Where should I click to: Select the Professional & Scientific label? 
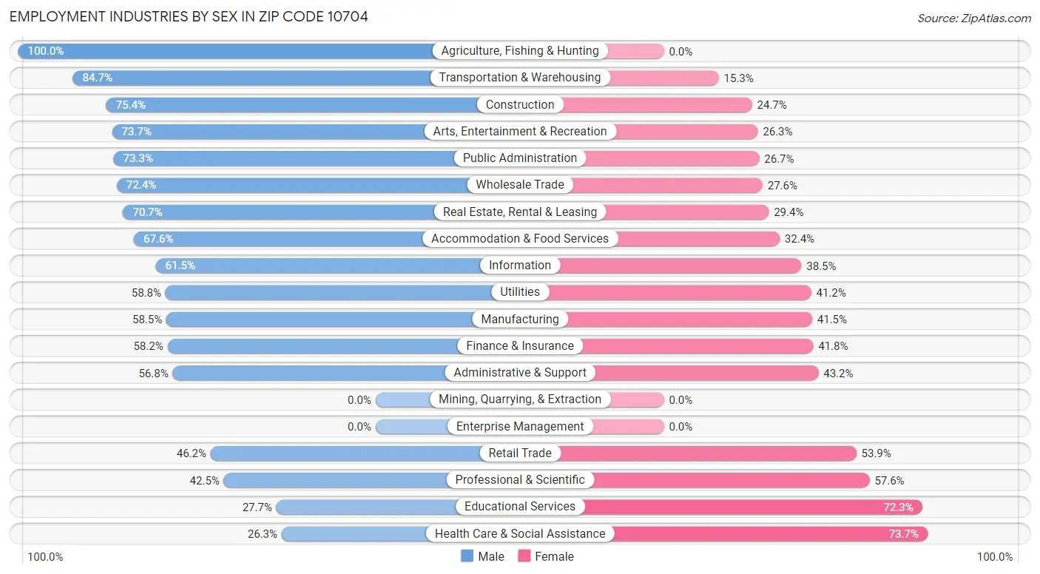point(520,480)
